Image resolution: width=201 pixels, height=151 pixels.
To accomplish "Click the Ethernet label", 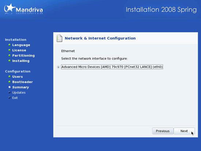I will click(68, 51).
